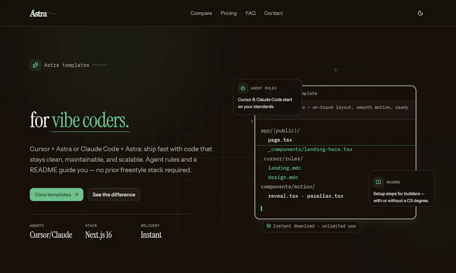
Task: Click the 'Next.js 16' stack stat
Action: click(x=98, y=235)
